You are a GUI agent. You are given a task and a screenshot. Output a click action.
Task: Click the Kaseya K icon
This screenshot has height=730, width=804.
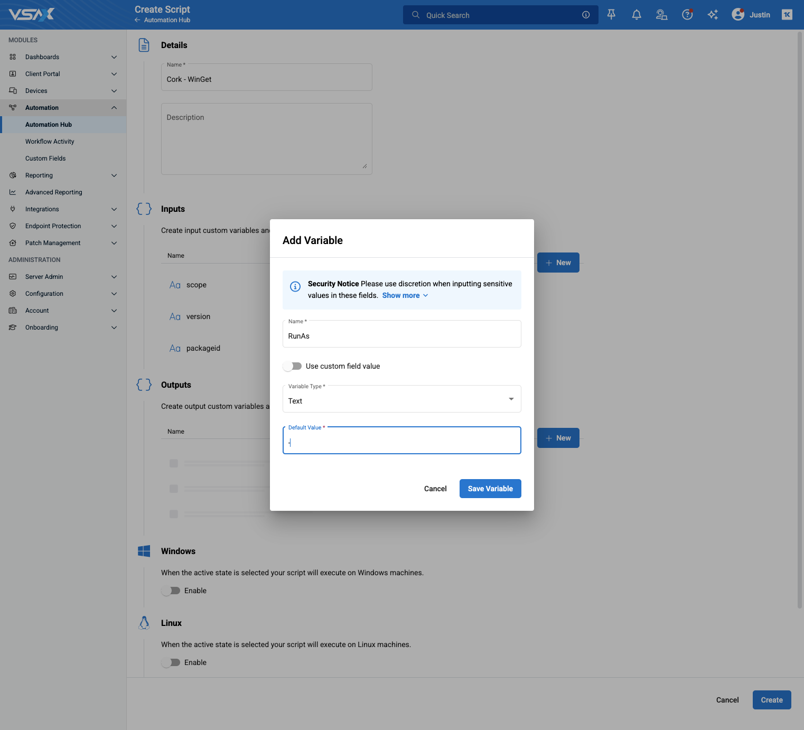pos(787,15)
